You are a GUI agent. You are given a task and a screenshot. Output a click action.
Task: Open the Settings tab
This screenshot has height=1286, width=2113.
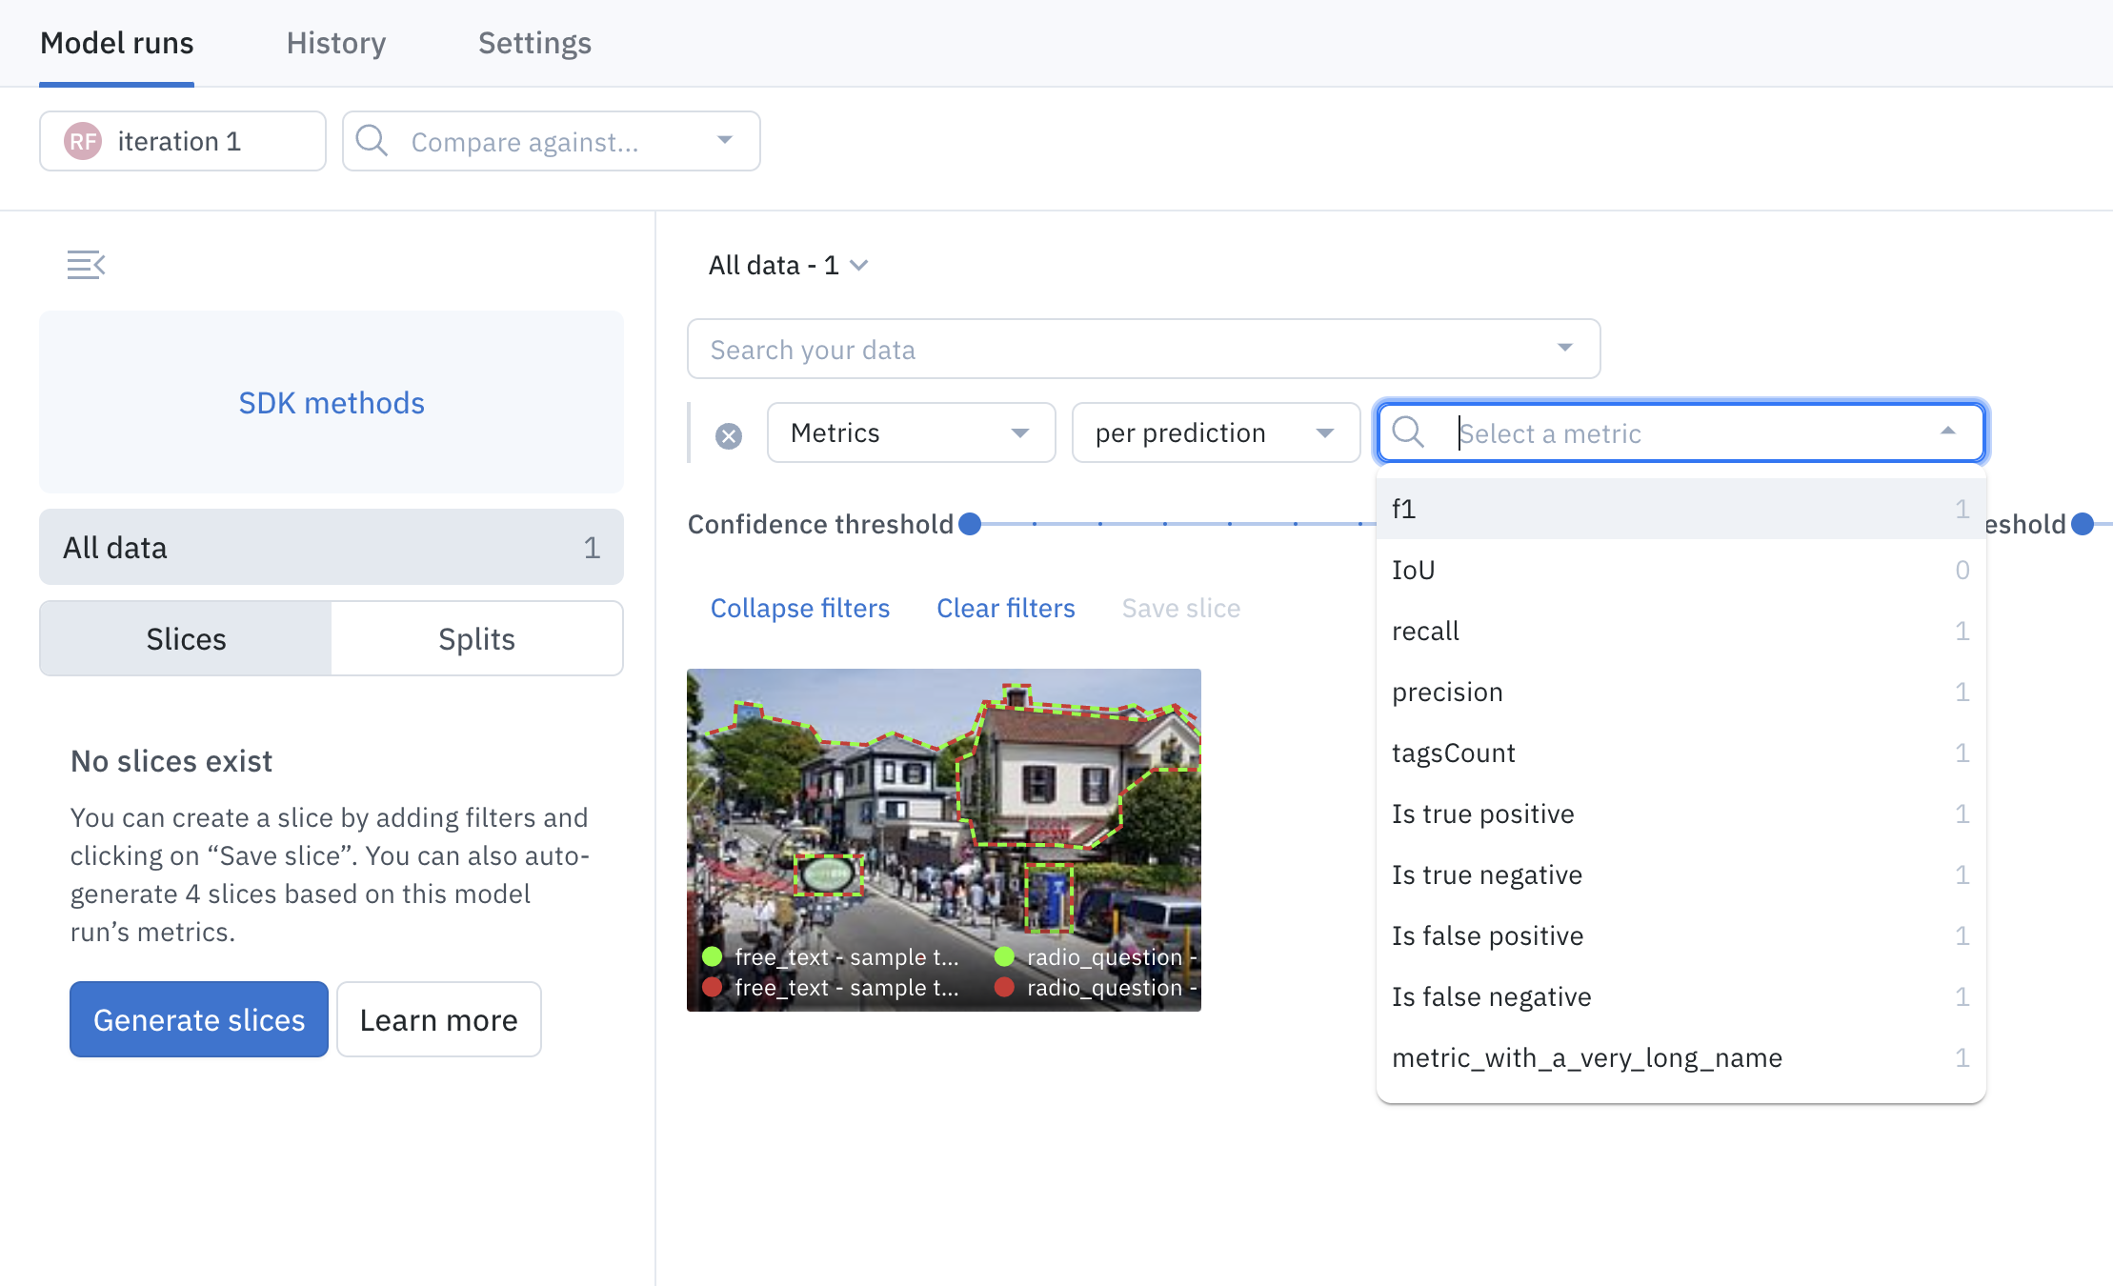click(x=534, y=43)
